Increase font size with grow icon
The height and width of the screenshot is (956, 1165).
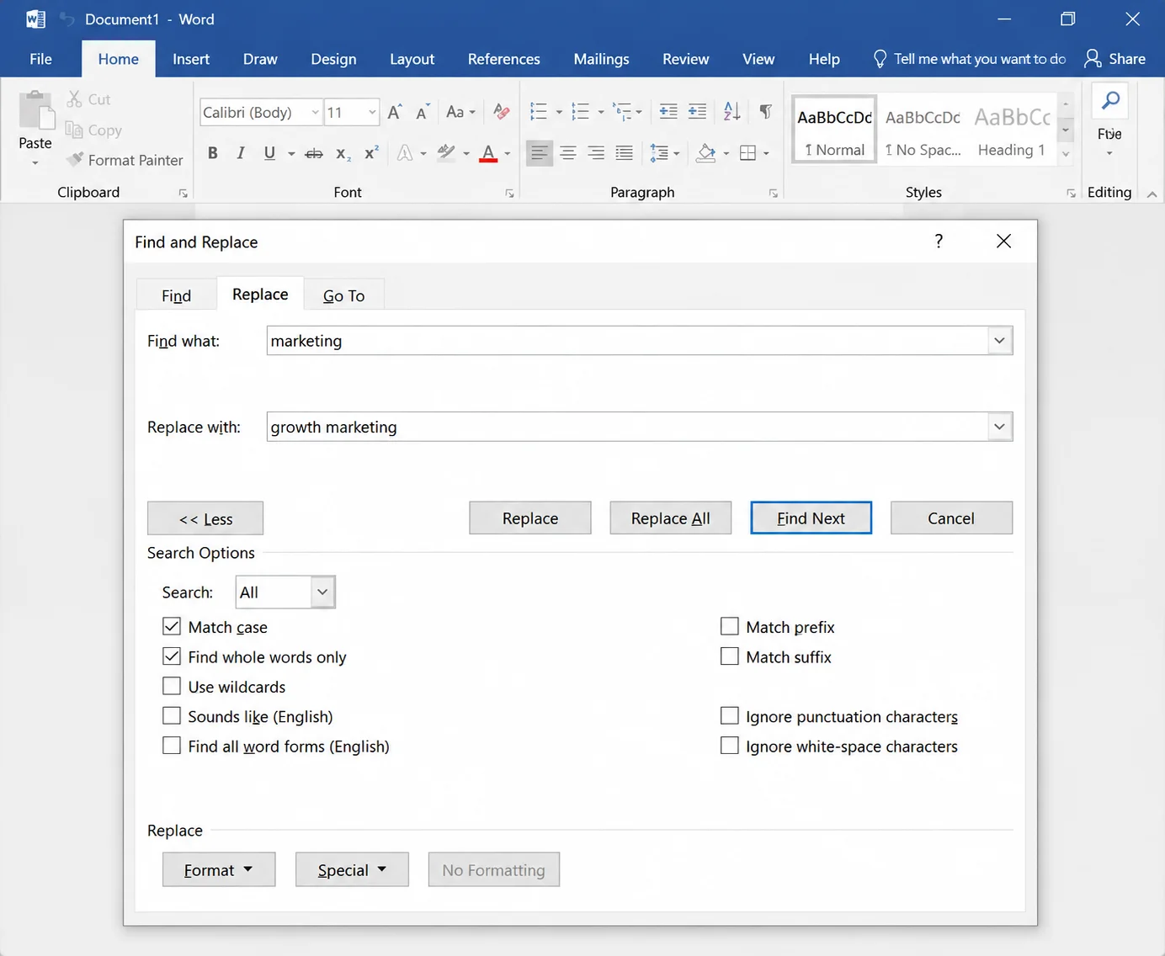[395, 112]
